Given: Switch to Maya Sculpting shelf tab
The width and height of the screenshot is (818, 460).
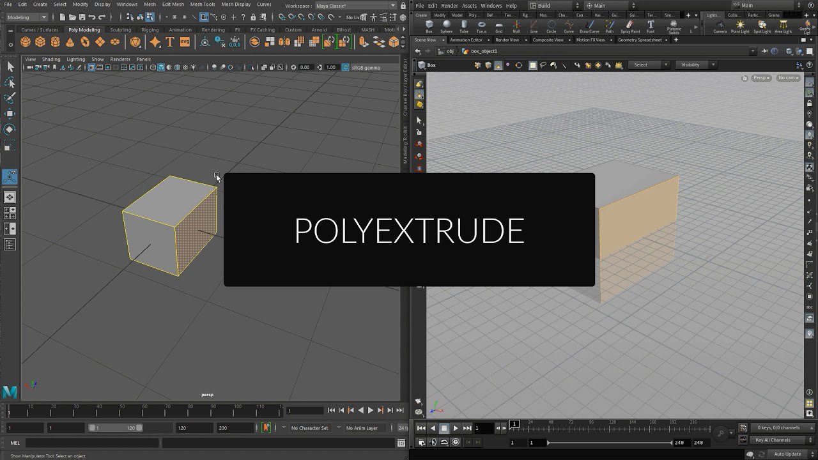Looking at the screenshot, I should [x=120, y=29].
